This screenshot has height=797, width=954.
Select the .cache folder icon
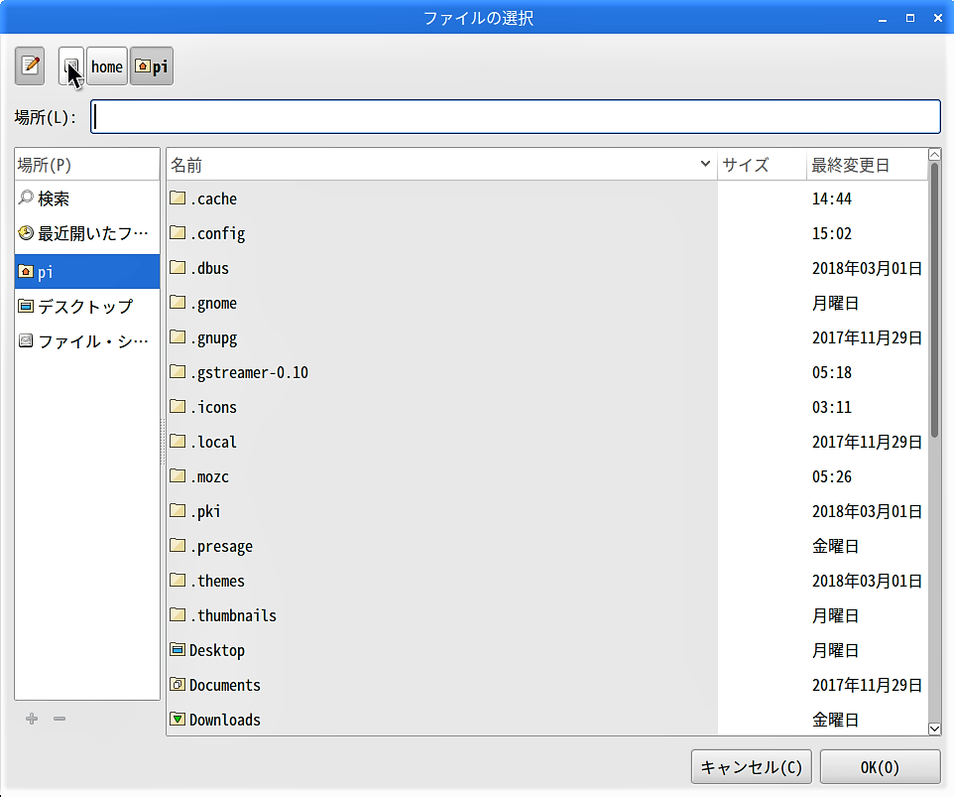178,198
